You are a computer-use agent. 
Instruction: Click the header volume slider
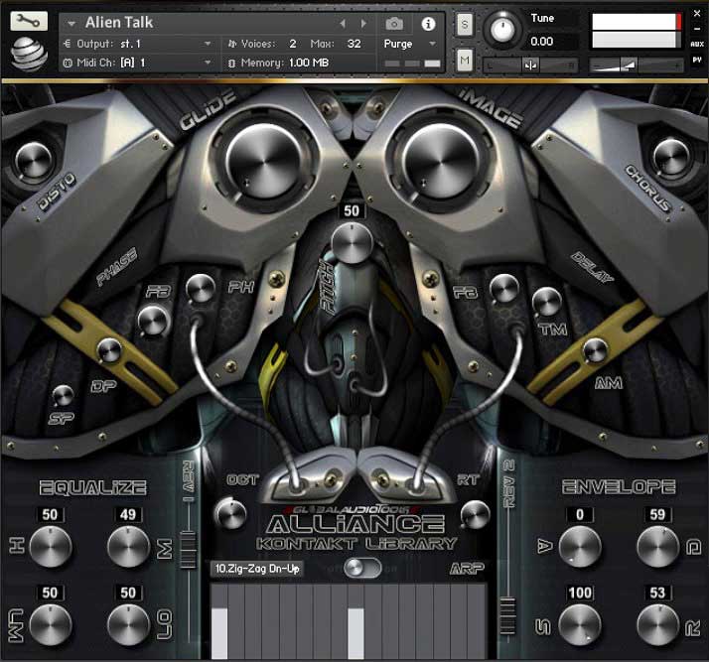tap(637, 66)
